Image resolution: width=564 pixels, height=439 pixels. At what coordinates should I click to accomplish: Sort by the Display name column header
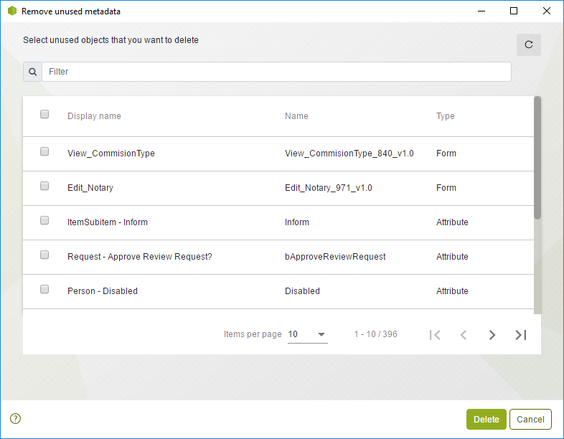click(x=94, y=116)
